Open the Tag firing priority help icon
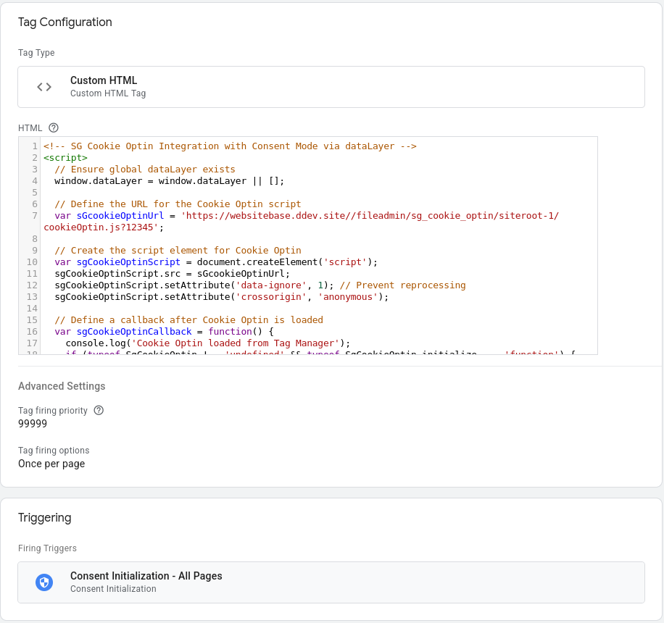 click(99, 410)
